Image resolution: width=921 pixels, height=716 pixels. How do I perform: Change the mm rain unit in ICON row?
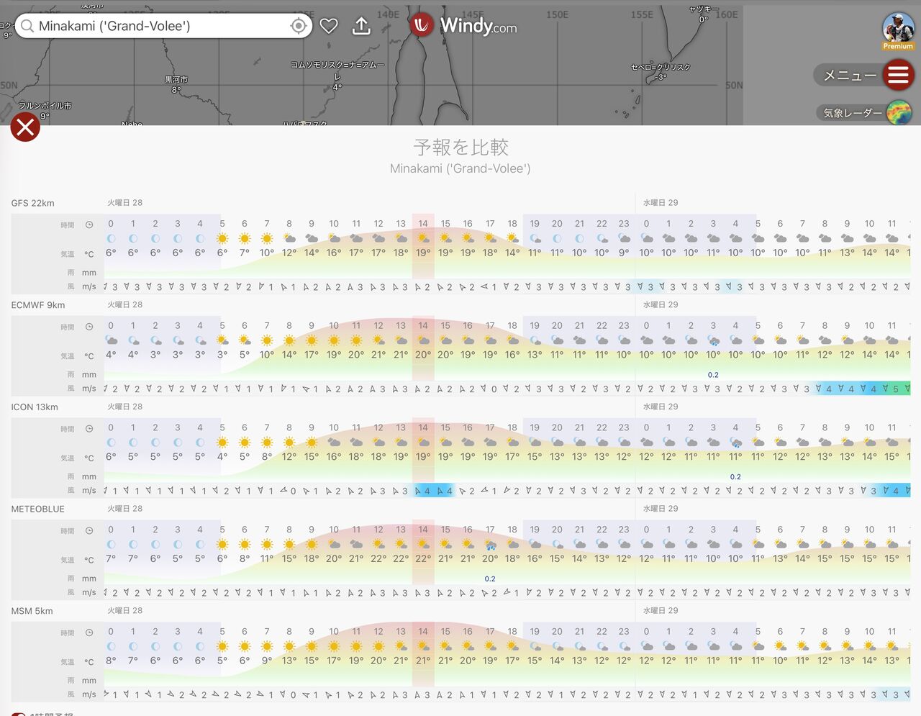click(89, 476)
